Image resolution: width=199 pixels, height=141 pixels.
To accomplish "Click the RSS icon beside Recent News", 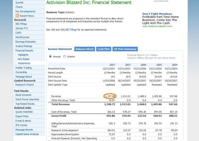I will [x=17, y=16].
